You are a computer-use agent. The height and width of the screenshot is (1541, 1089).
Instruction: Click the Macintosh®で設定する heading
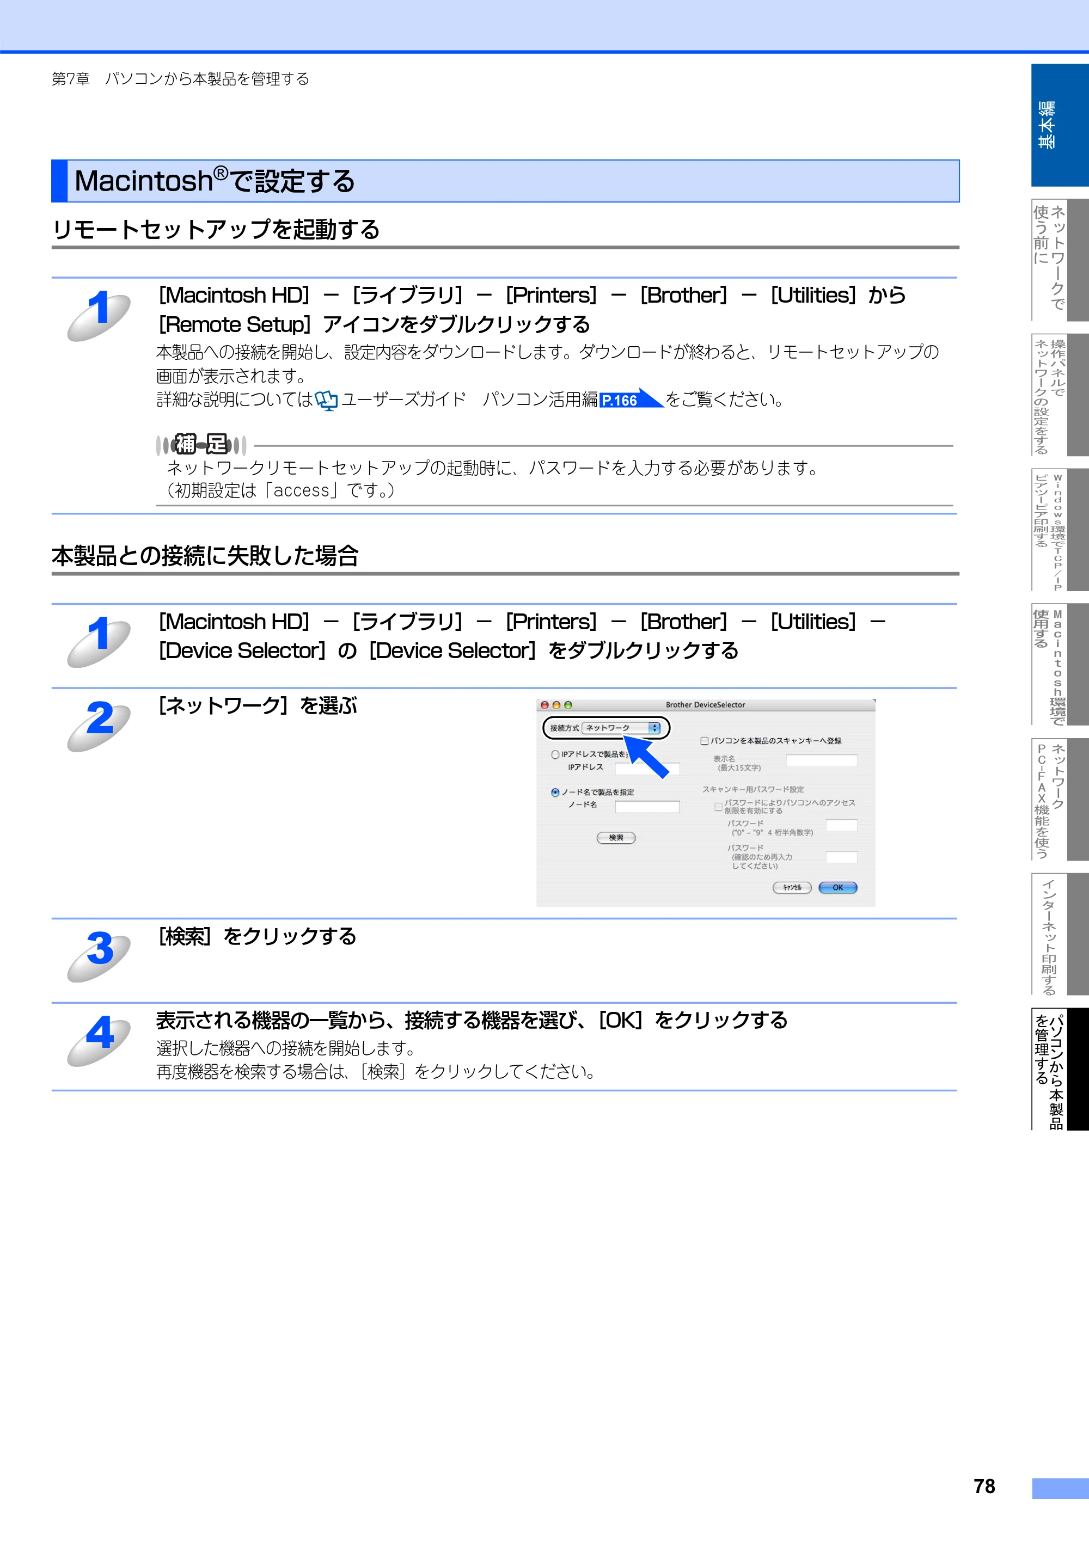tap(215, 181)
